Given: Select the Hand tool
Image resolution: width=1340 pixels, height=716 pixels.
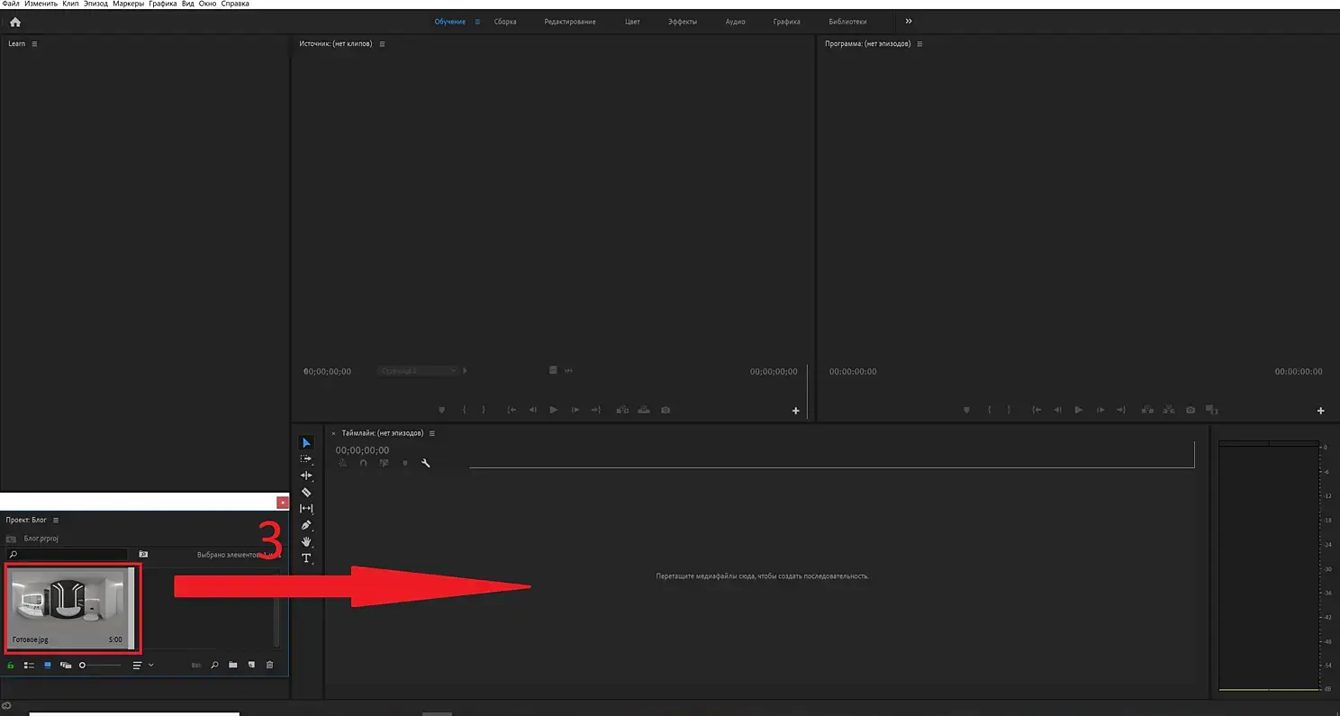Looking at the screenshot, I should [306, 542].
